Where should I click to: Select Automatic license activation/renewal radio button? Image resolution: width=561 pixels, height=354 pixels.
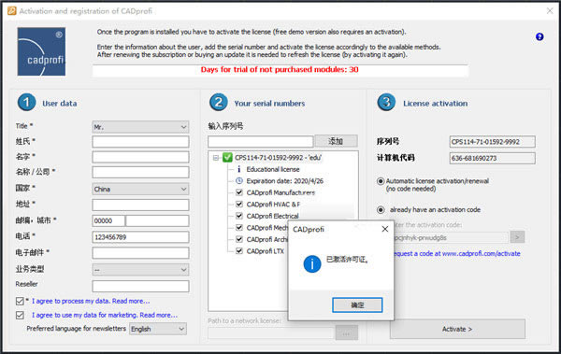pyautogui.click(x=381, y=181)
